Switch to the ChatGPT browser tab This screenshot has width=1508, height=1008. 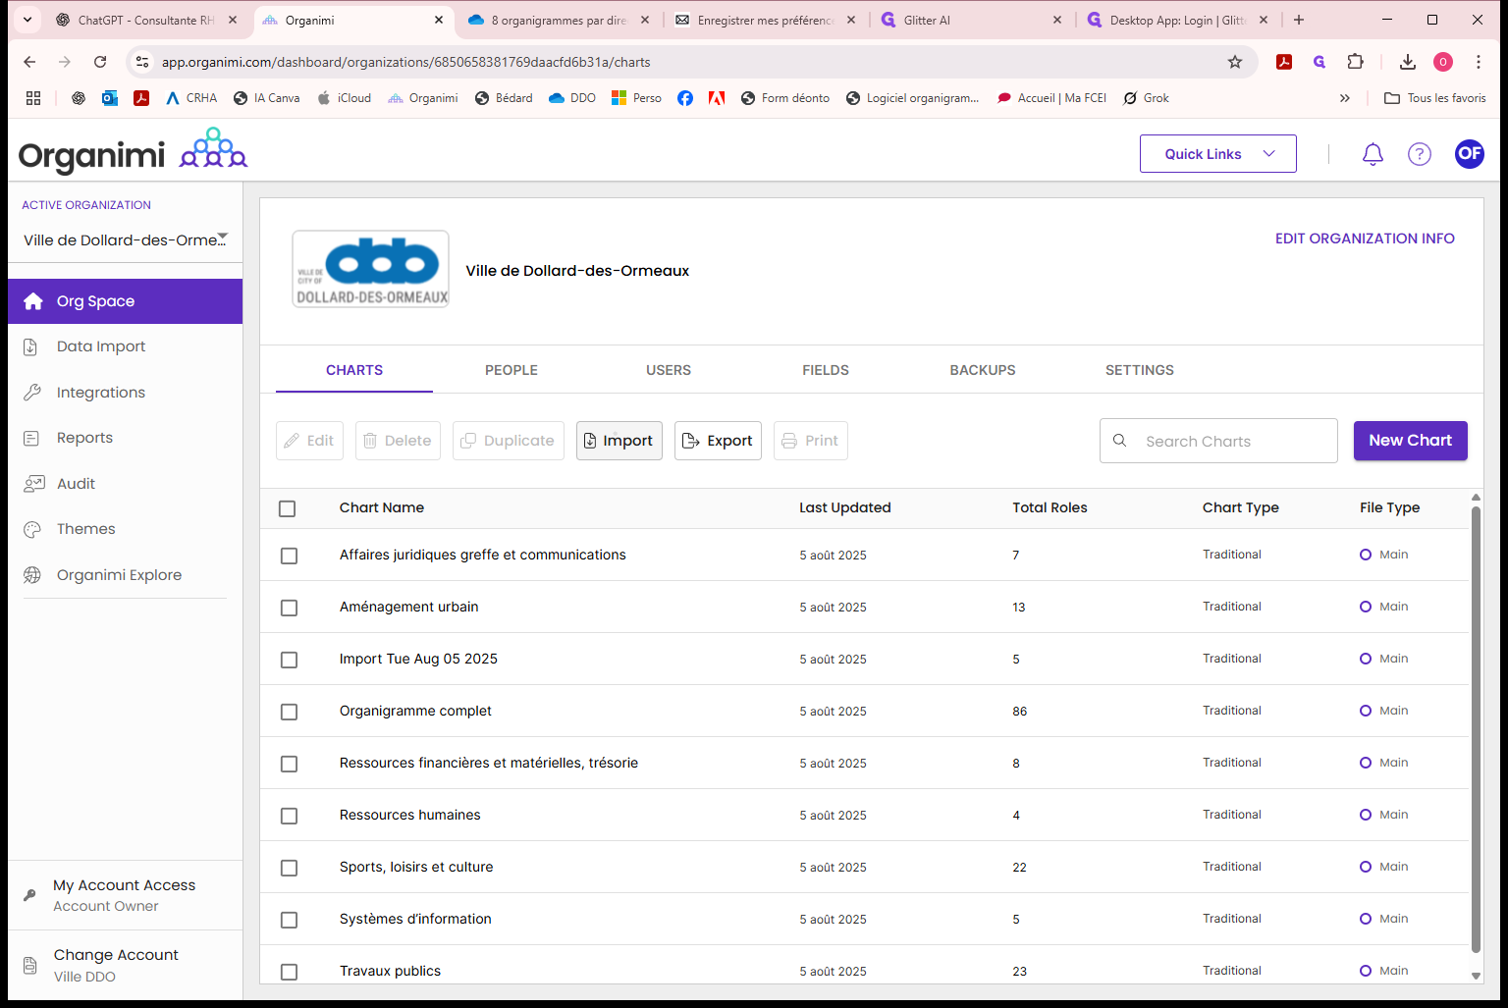[x=147, y=20]
